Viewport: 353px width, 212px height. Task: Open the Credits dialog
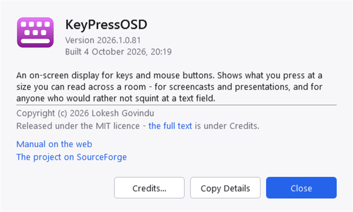(x=149, y=188)
